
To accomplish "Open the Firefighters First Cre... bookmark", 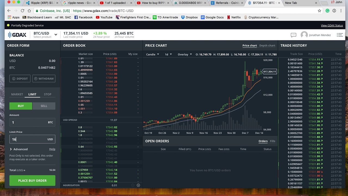I will point(133,17).
